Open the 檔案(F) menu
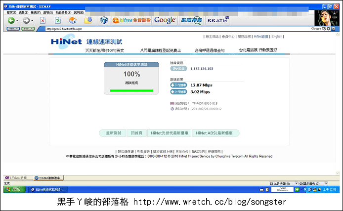 pos(11,13)
